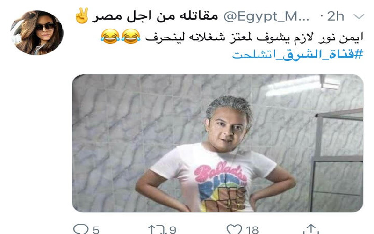
Task: Click the like count 18
Action: click(252, 230)
